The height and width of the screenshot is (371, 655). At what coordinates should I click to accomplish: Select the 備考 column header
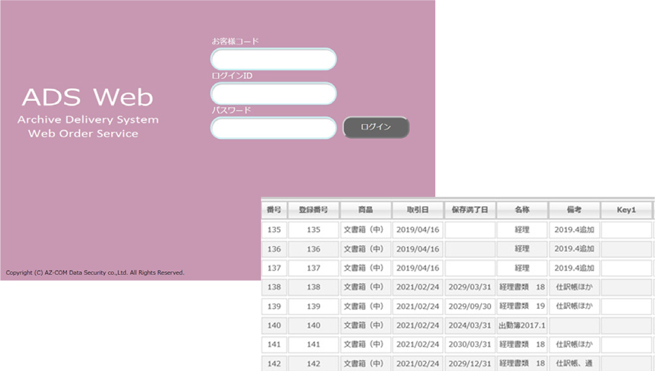click(574, 210)
